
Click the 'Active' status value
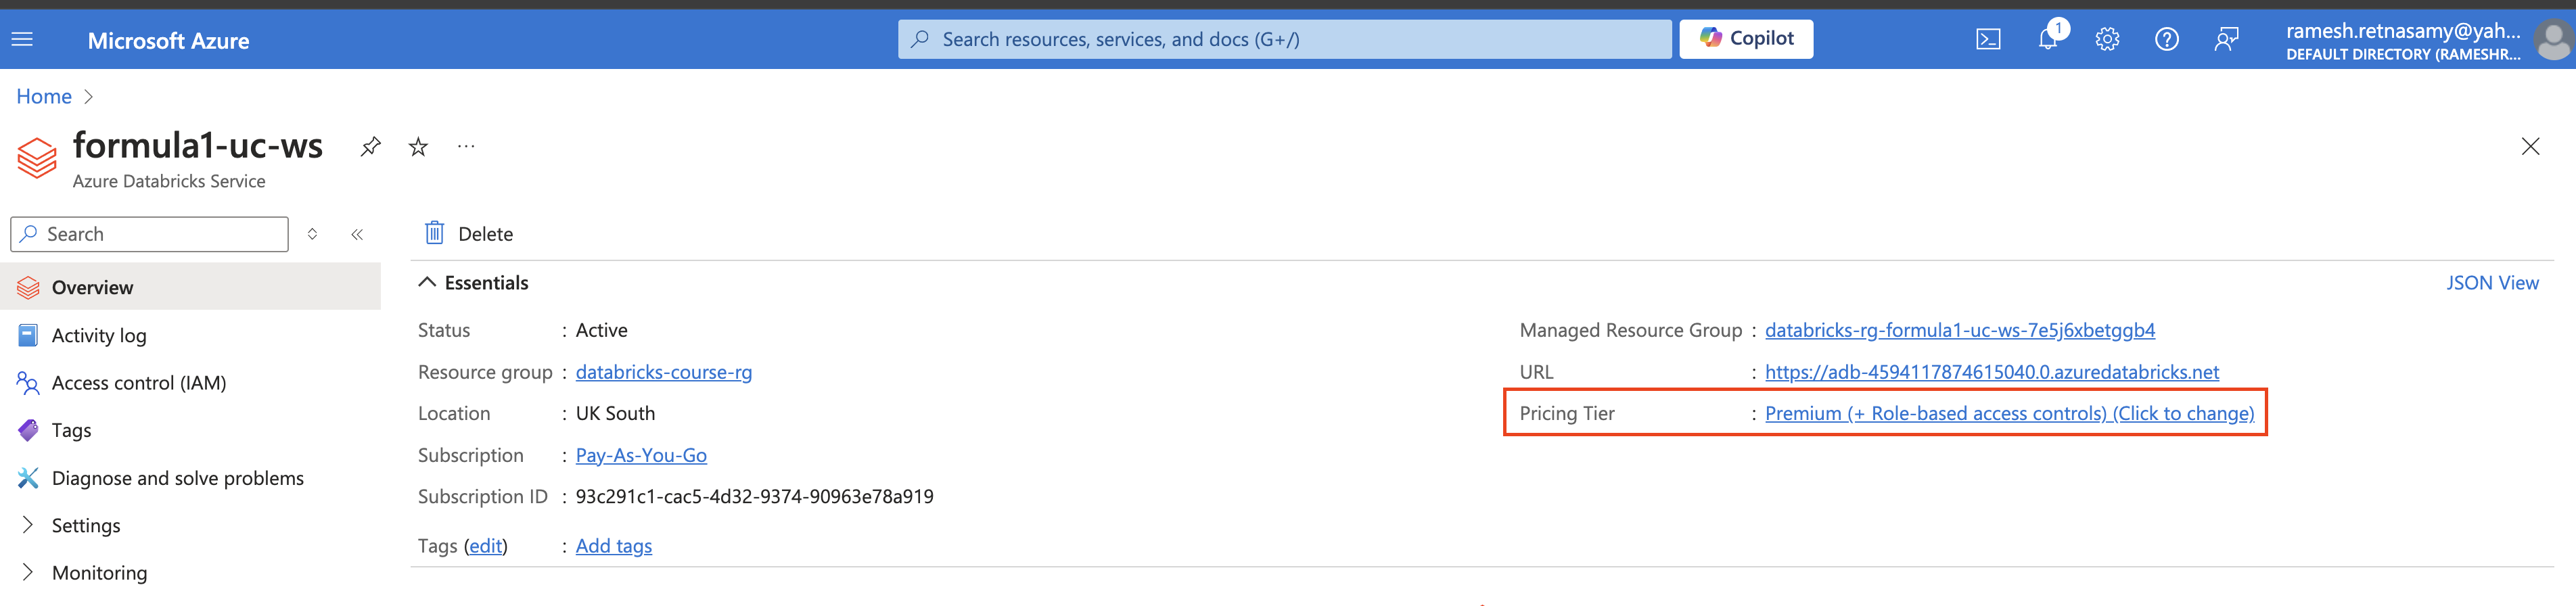coord(602,330)
